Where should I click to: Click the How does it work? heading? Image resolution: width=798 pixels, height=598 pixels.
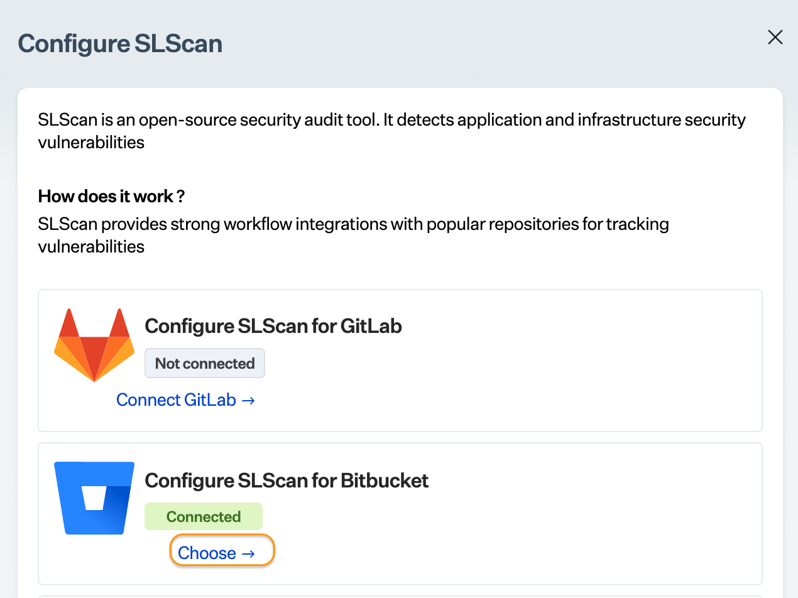coord(112,197)
